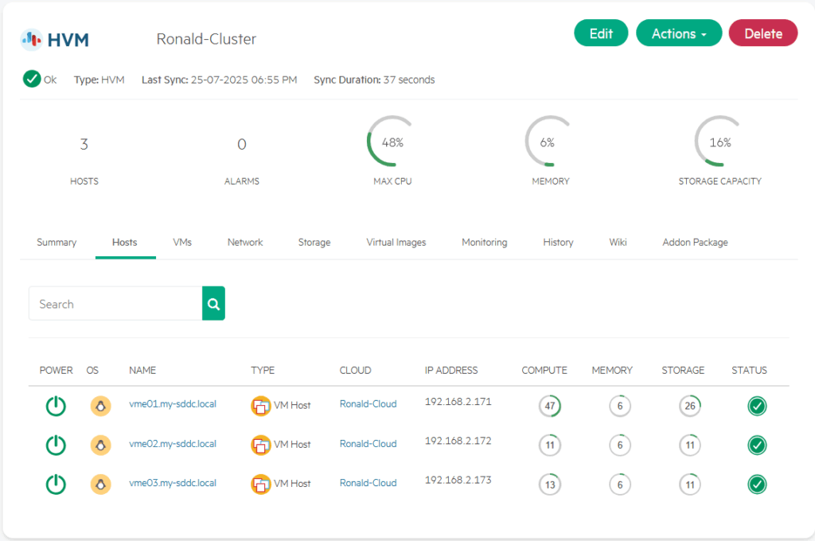Switch to the VMs tab

pos(182,243)
